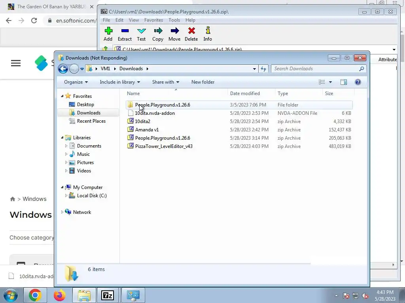Click the Copy icon in 7-Zip toolbar

point(158,34)
